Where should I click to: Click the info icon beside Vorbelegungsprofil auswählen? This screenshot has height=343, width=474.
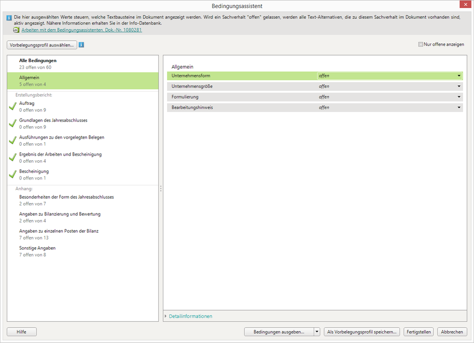[x=82, y=45]
